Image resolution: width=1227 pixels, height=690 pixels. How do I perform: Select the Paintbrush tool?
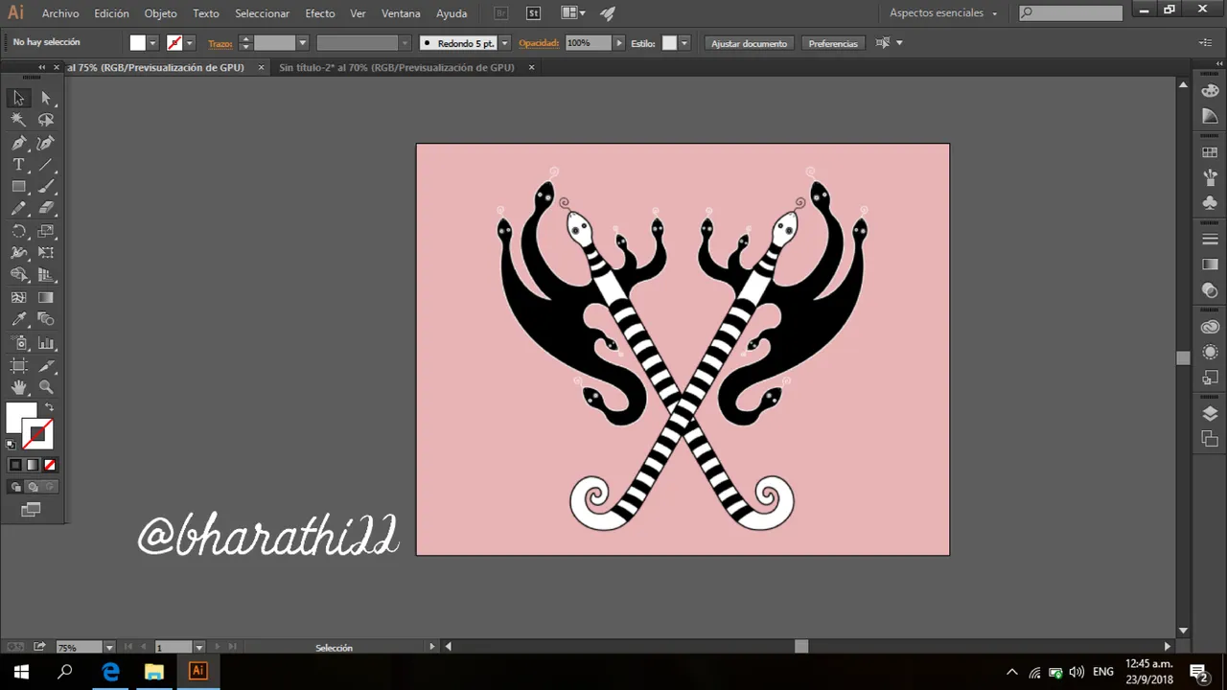click(46, 187)
